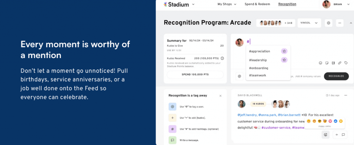Open @brian.barnett mention link

pyautogui.click(x=289, y=115)
